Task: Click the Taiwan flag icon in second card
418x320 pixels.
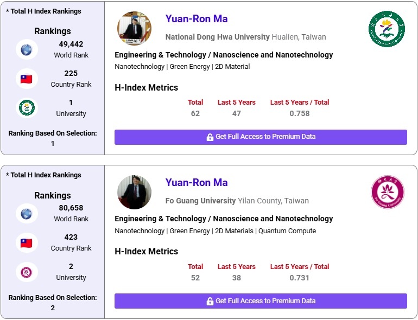Action: [26, 243]
